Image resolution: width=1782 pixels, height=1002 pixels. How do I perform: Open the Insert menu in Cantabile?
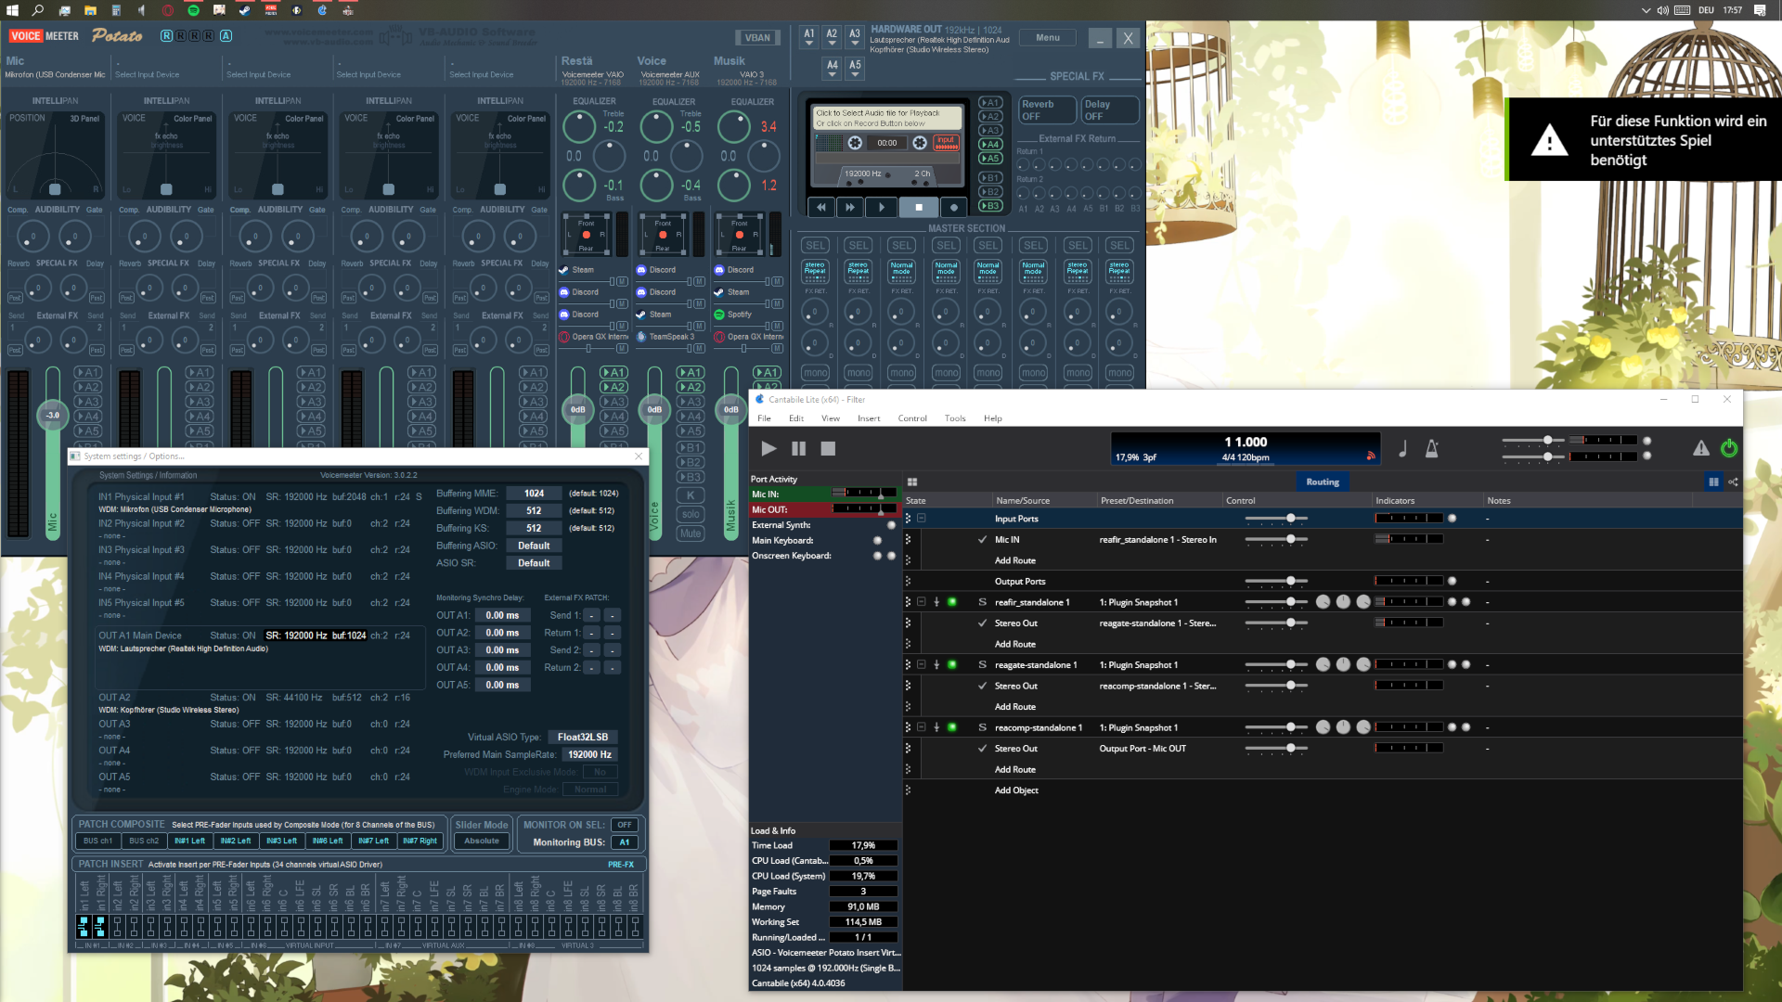point(869,418)
